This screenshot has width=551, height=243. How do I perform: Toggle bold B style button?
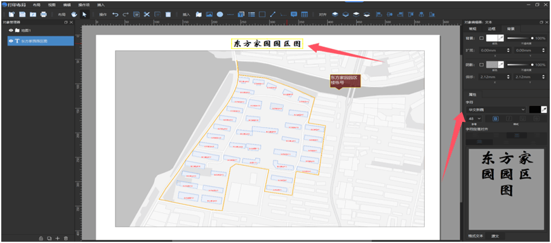point(496,119)
